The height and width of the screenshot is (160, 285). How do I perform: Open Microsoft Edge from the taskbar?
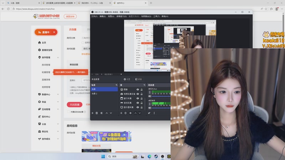(149, 156)
